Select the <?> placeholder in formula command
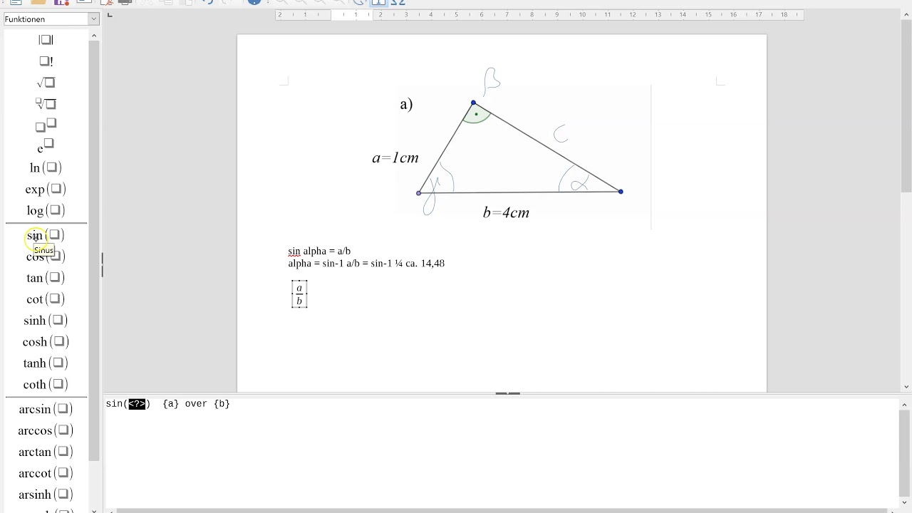912x513 pixels. [137, 404]
